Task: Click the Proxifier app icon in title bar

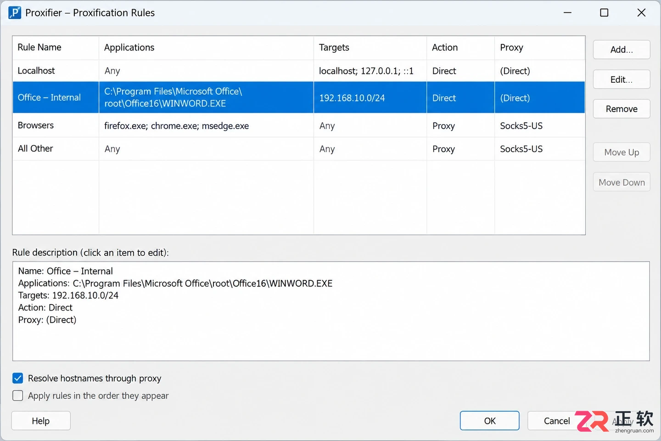Action: [x=15, y=13]
